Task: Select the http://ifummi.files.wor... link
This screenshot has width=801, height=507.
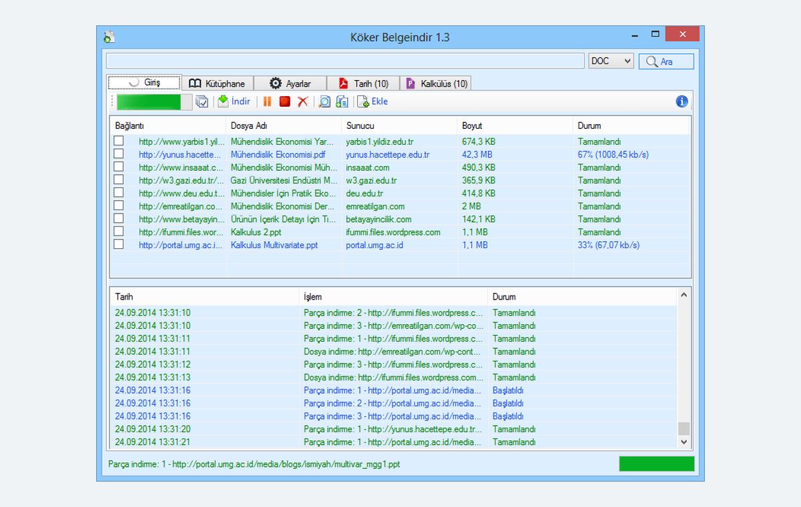Action: click(x=181, y=232)
